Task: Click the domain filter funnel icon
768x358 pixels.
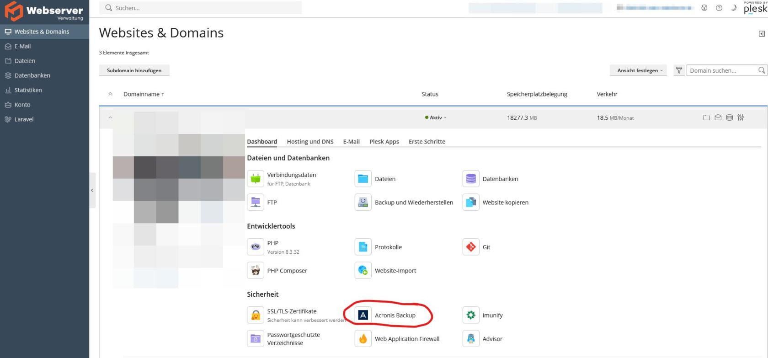Action: click(679, 70)
